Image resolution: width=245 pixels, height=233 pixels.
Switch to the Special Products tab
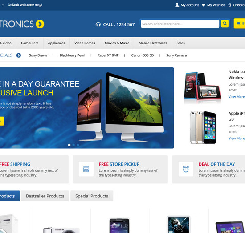click(92, 196)
